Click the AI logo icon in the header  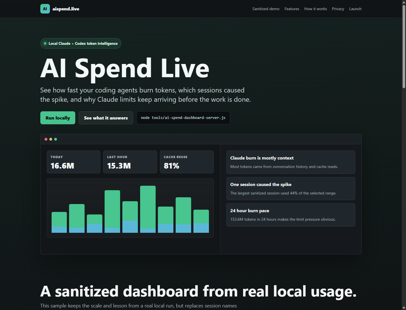[x=45, y=9]
